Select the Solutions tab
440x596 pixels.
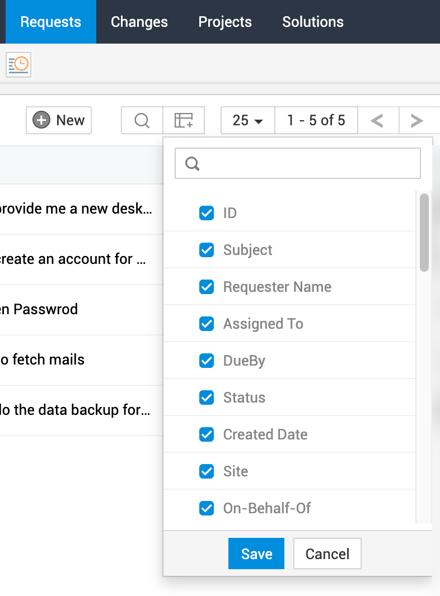click(x=313, y=22)
